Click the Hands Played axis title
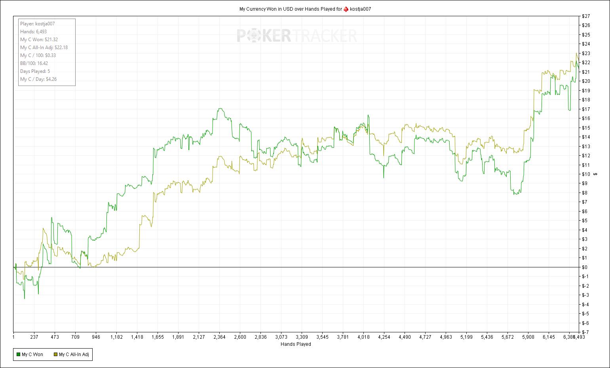The height and width of the screenshot is (368, 610). click(296, 344)
